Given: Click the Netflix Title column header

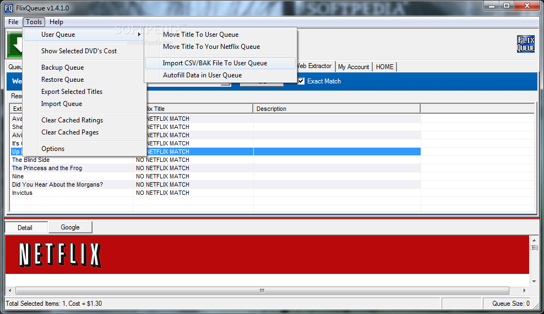Looking at the screenshot, I should pos(199,109).
